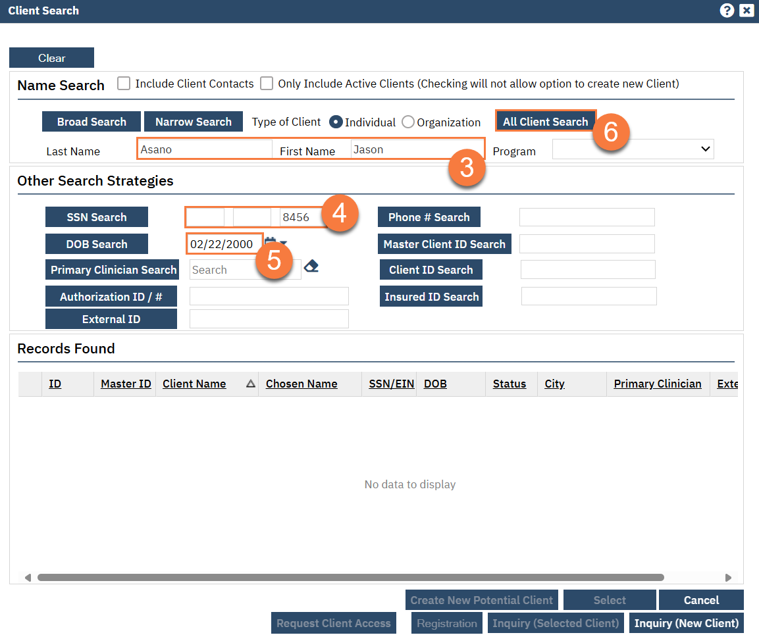759x635 pixels.
Task: Click the Client Name sort triangle icon
Action: 250,384
